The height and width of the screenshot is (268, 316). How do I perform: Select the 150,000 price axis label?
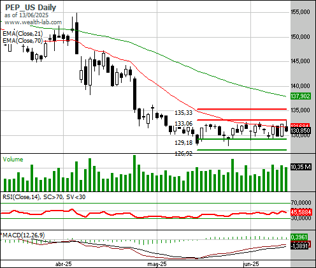pos(300,37)
